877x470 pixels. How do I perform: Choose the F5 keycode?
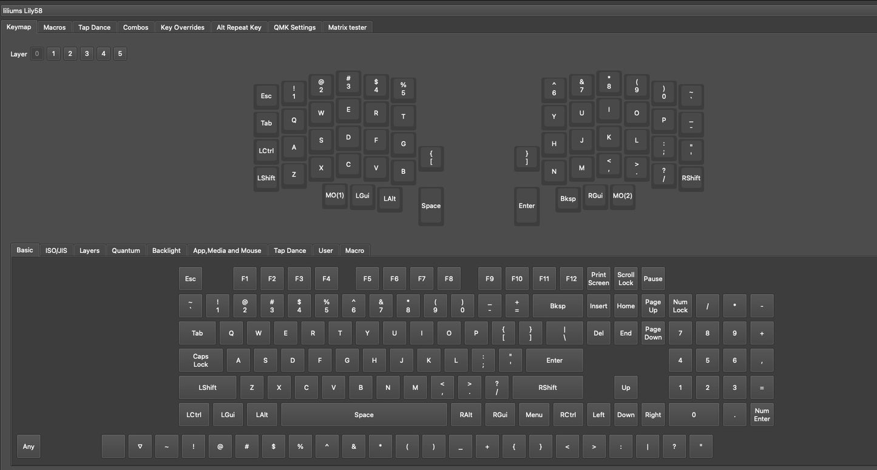(x=367, y=279)
